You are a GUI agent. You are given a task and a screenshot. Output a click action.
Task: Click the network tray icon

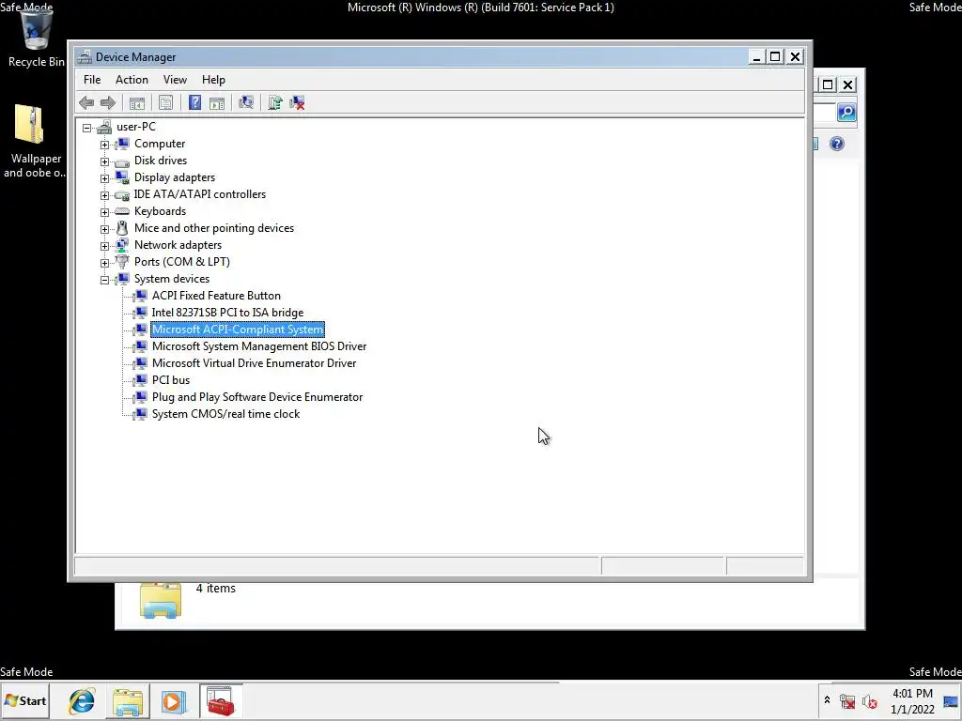tap(848, 701)
